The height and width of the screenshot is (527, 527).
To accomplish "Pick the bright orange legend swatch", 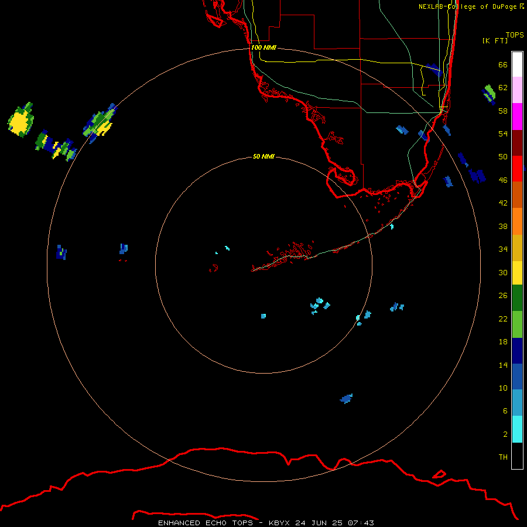I will tap(517, 221).
